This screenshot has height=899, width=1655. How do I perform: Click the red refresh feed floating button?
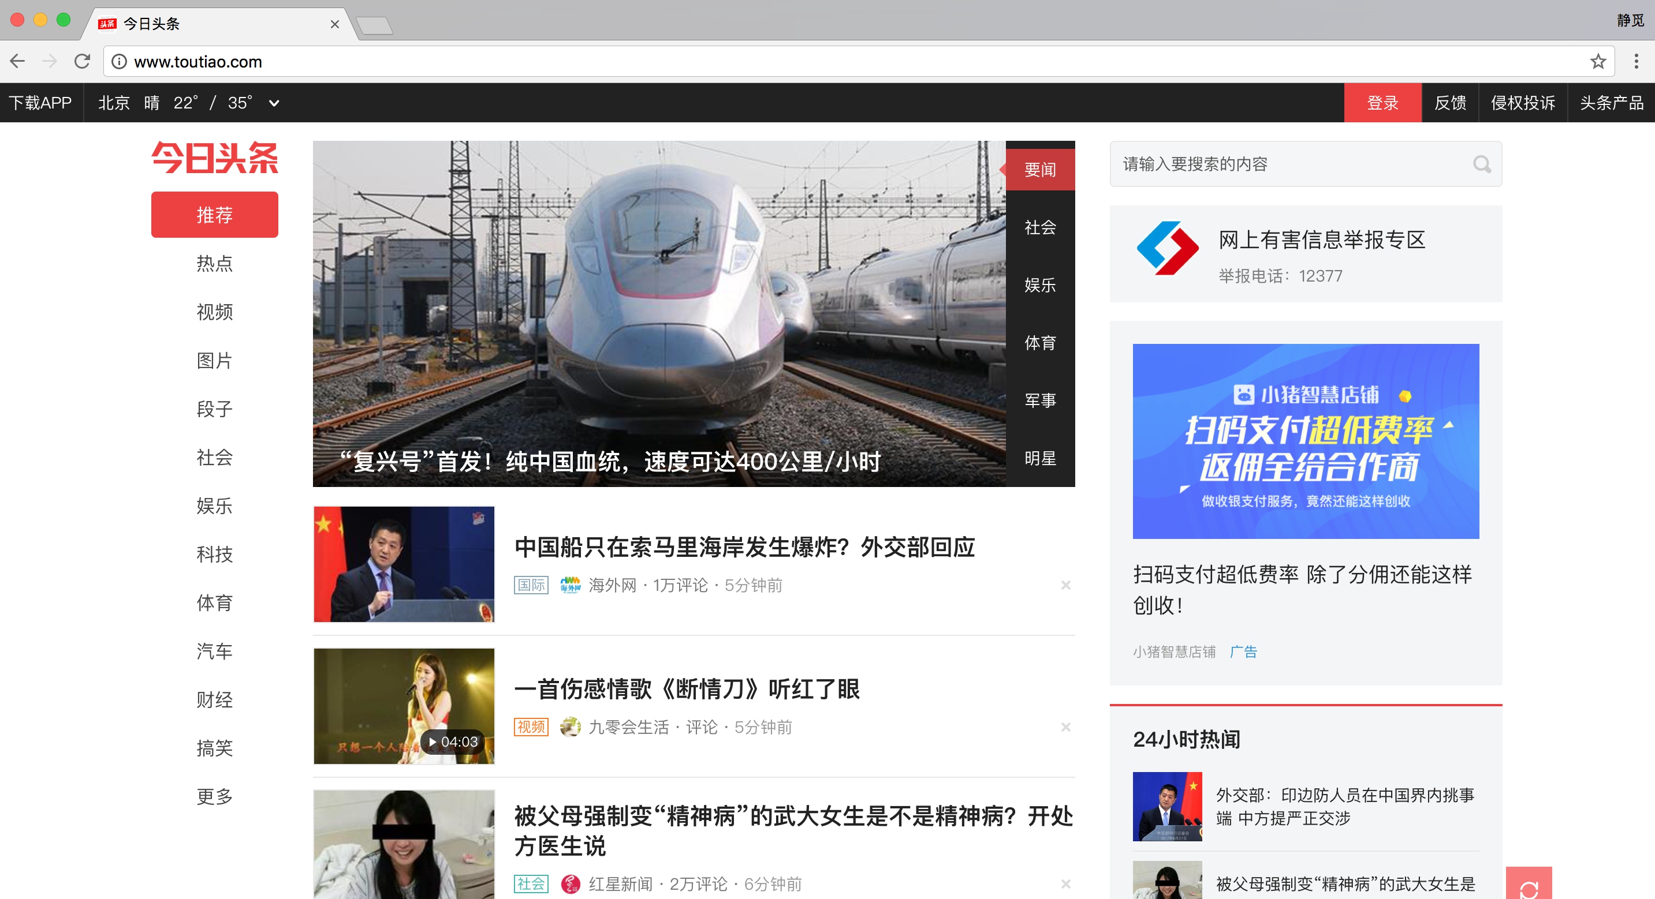[x=1529, y=883]
